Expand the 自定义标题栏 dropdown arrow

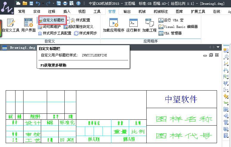[68, 20]
